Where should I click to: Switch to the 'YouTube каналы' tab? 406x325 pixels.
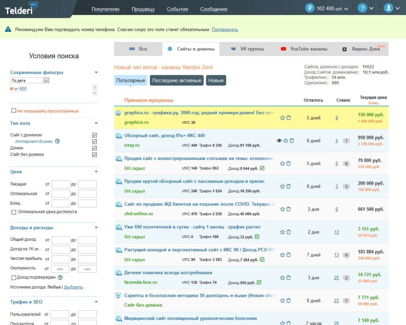tap(304, 49)
